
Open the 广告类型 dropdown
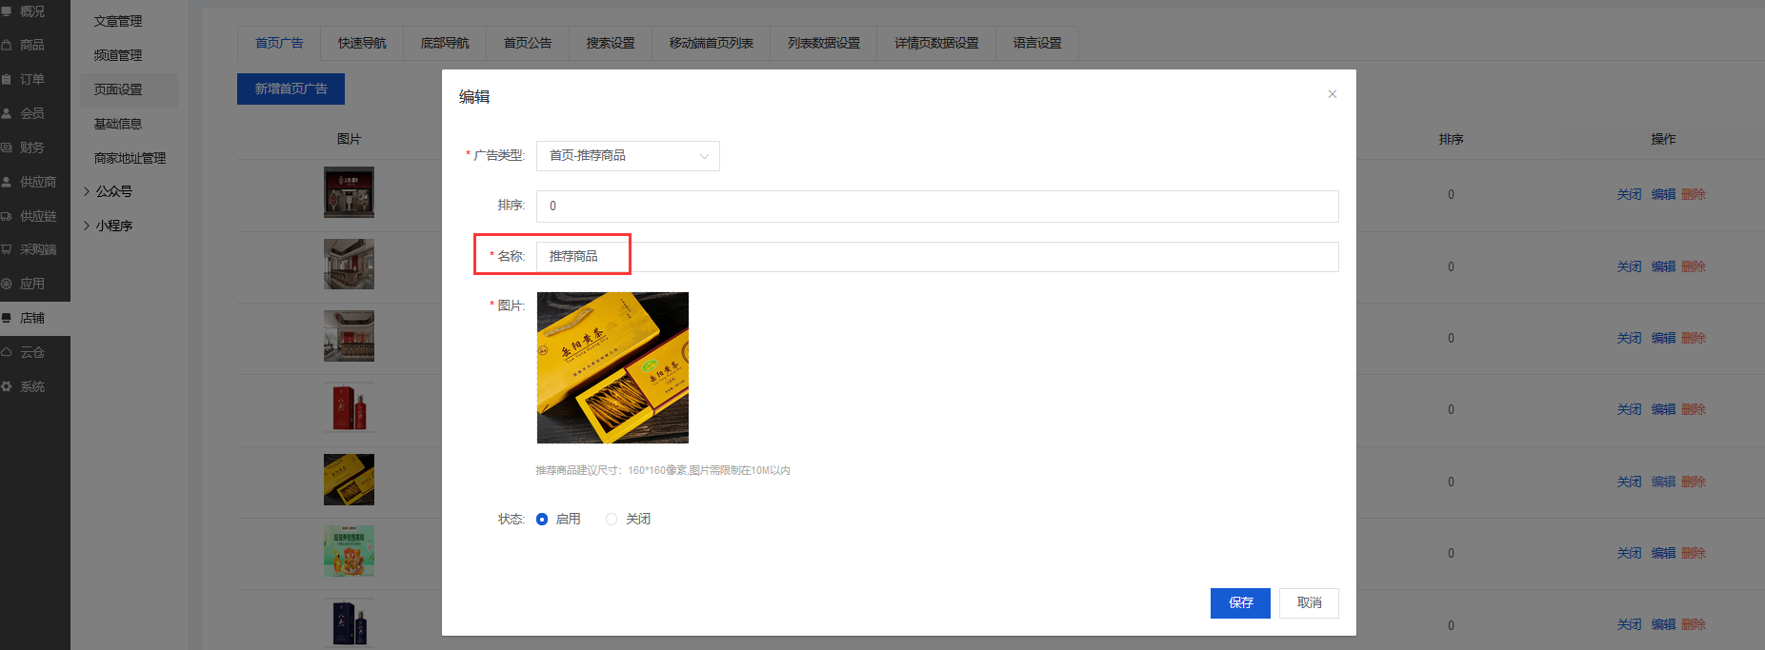click(x=628, y=156)
